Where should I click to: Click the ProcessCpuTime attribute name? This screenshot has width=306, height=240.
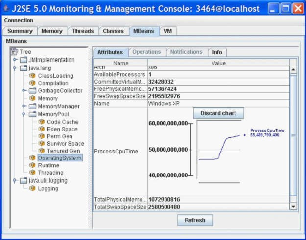tap(116, 151)
